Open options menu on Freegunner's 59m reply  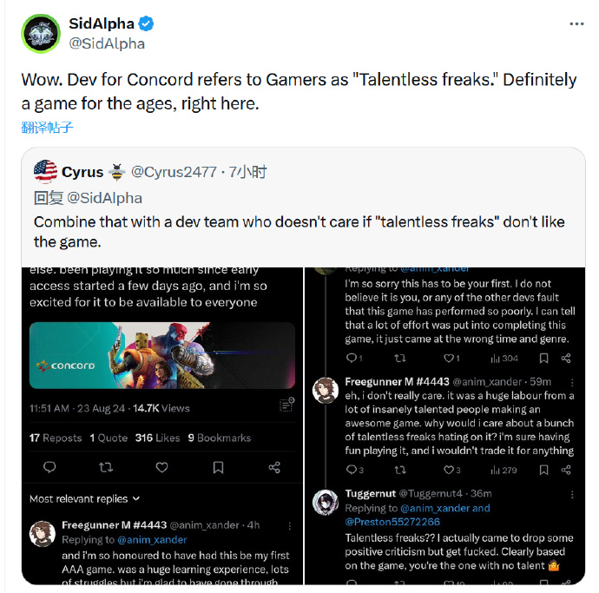[572, 382]
